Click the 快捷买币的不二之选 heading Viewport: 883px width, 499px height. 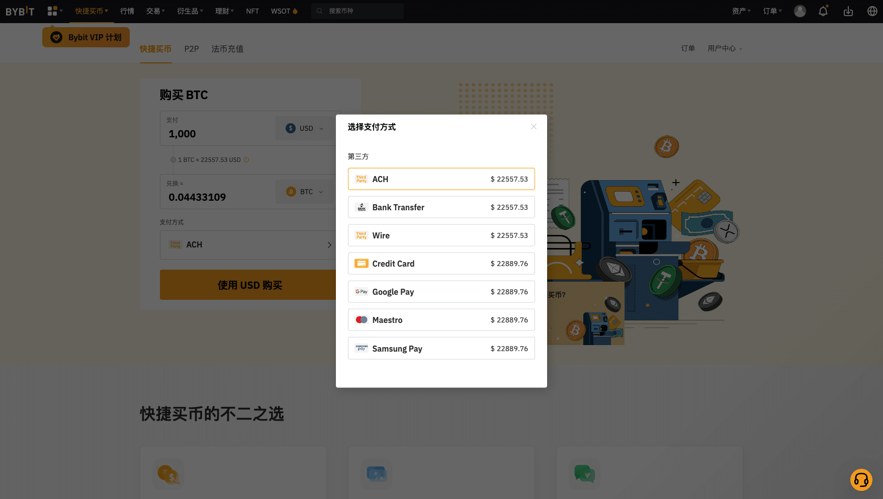[x=212, y=414]
